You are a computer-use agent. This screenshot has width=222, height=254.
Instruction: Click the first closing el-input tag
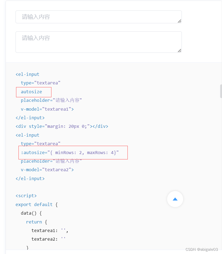(30, 118)
